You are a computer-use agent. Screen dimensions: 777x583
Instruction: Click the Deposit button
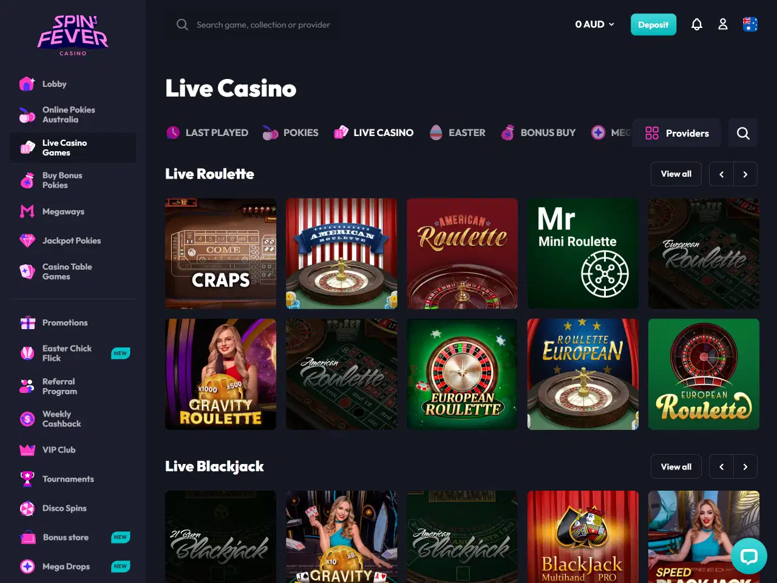point(653,24)
